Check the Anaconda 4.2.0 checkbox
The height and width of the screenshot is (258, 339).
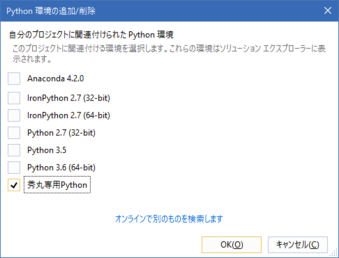click(x=14, y=79)
